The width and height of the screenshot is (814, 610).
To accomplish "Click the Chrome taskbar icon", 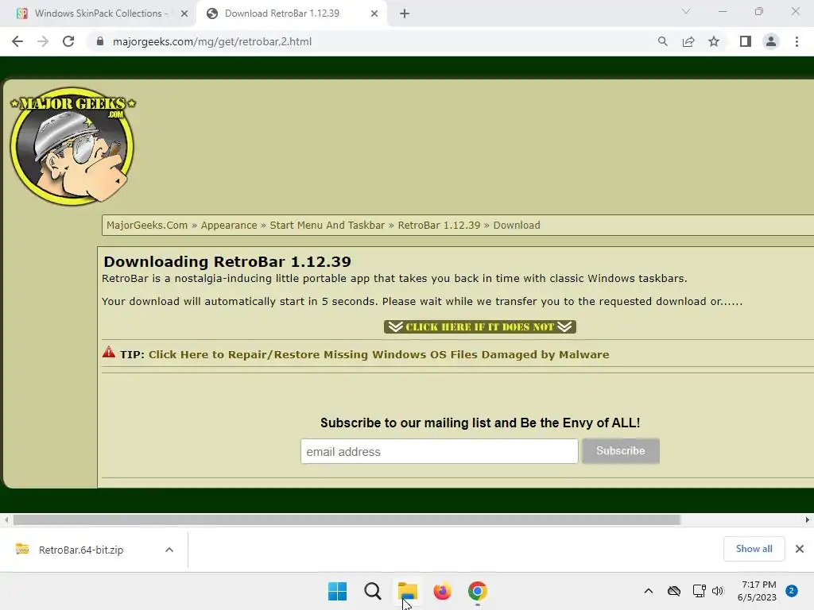I will click(x=478, y=591).
